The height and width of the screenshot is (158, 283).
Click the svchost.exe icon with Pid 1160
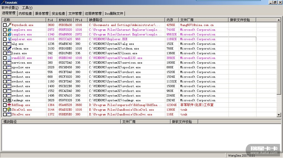tap(9, 81)
